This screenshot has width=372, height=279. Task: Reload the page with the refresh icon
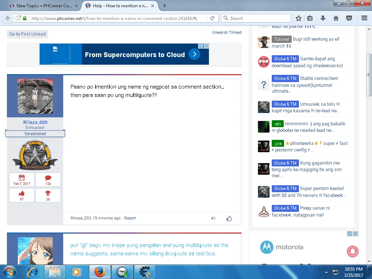[x=212, y=18]
